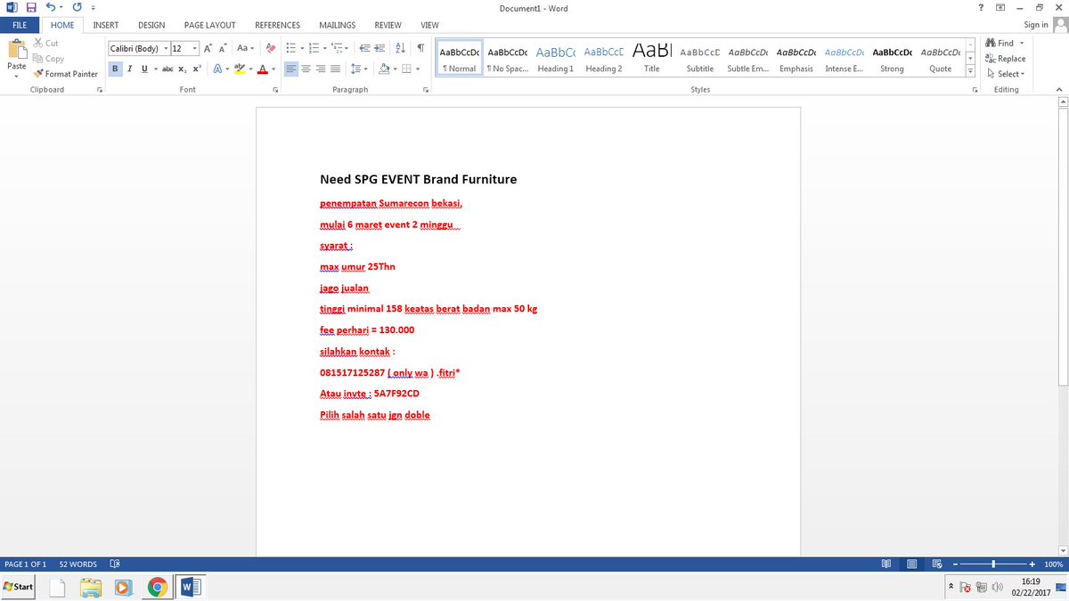
Task: Align text to the right
Action: 321,69
